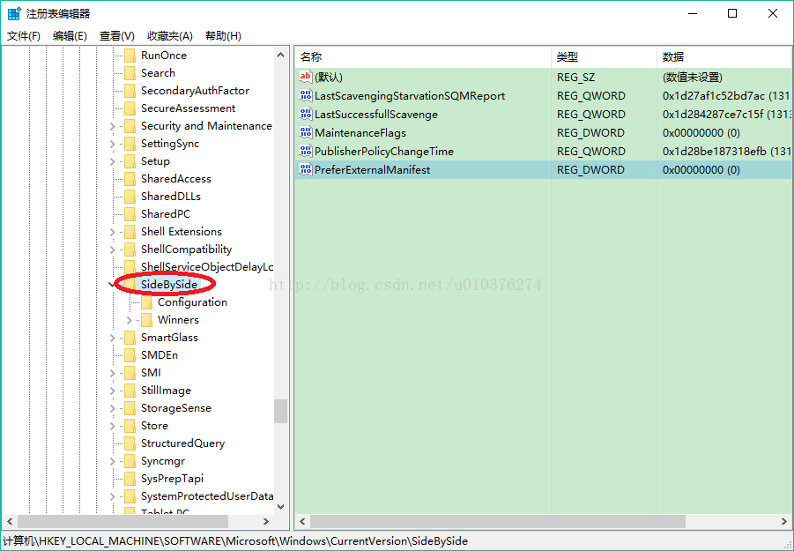Screen dimensions: 794x551
Task: Expand the Security and Maintenance key
Action: 113,126
